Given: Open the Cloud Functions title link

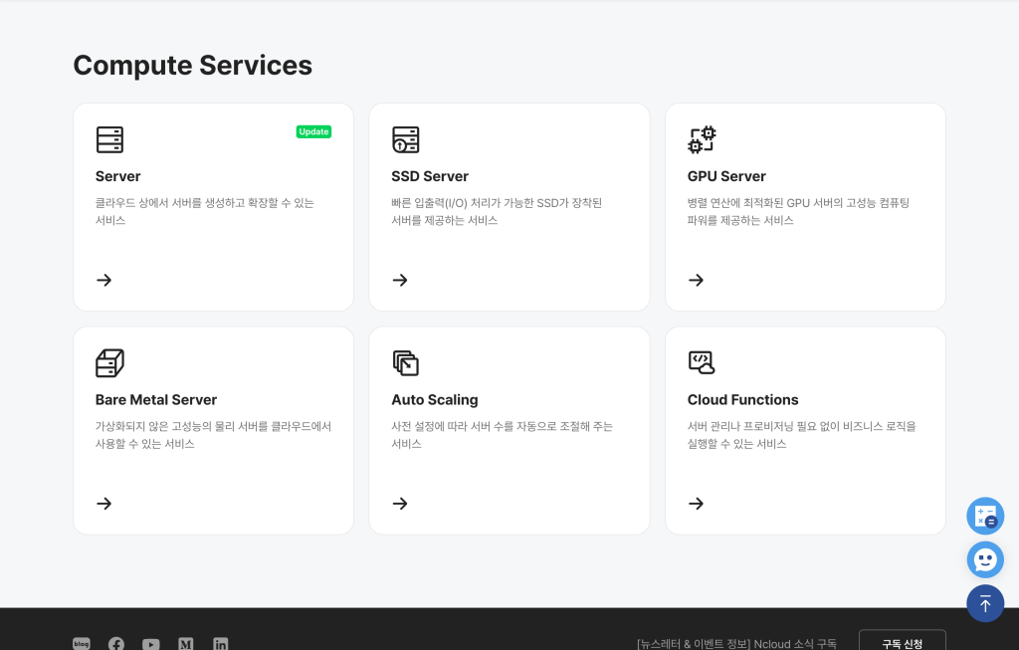Looking at the screenshot, I should pos(742,400).
